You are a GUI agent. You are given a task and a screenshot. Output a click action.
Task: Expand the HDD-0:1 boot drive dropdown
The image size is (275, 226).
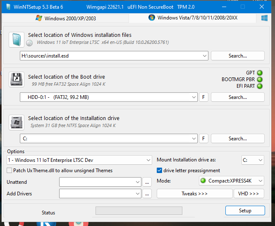point(194,97)
